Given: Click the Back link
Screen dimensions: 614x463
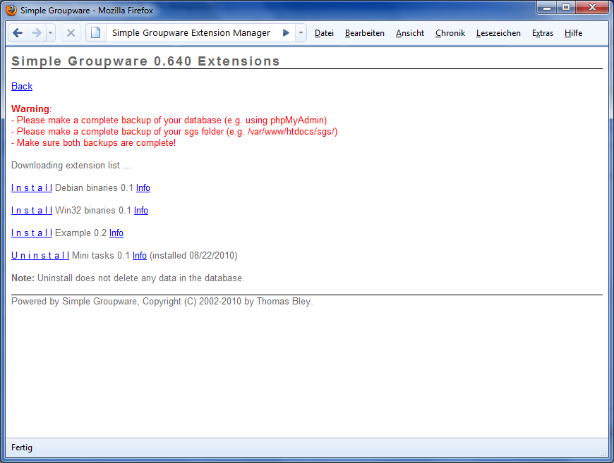Looking at the screenshot, I should (22, 86).
